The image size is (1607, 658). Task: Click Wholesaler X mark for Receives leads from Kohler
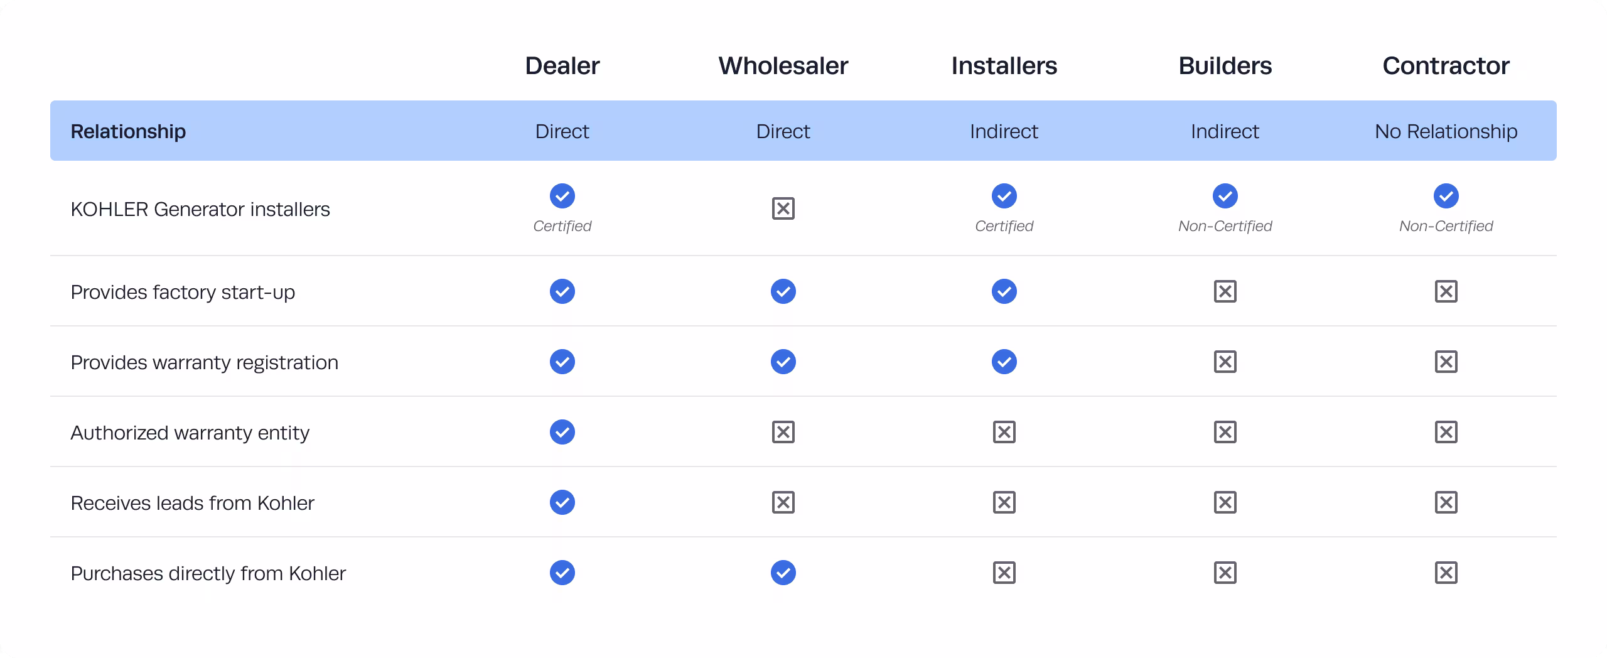pos(783,502)
